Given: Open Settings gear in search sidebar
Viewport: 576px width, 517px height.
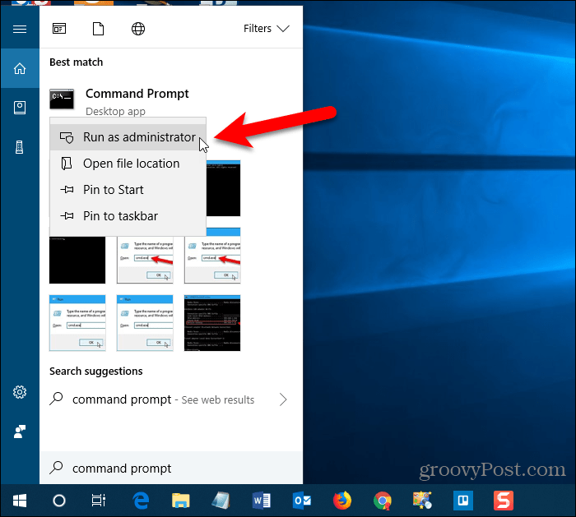Looking at the screenshot, I should tap(20, 392).
